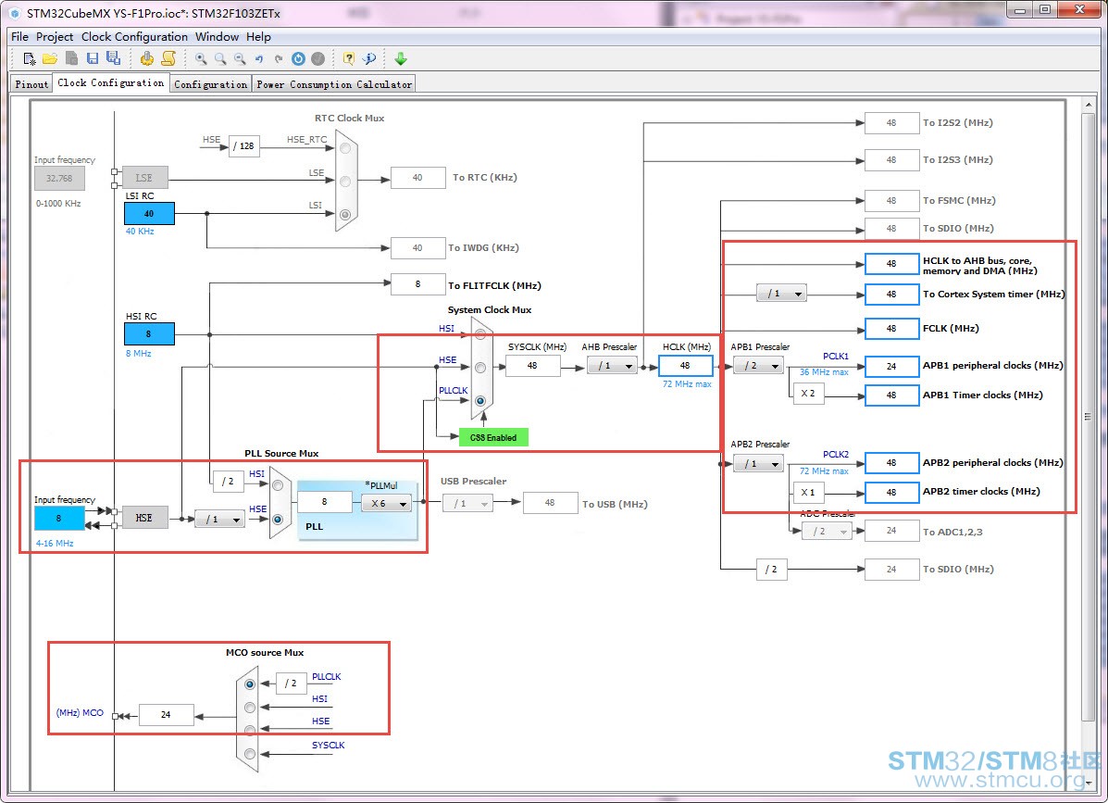
Task: Switch to Power Consumption Calculator tab
Action: point(333,84)
